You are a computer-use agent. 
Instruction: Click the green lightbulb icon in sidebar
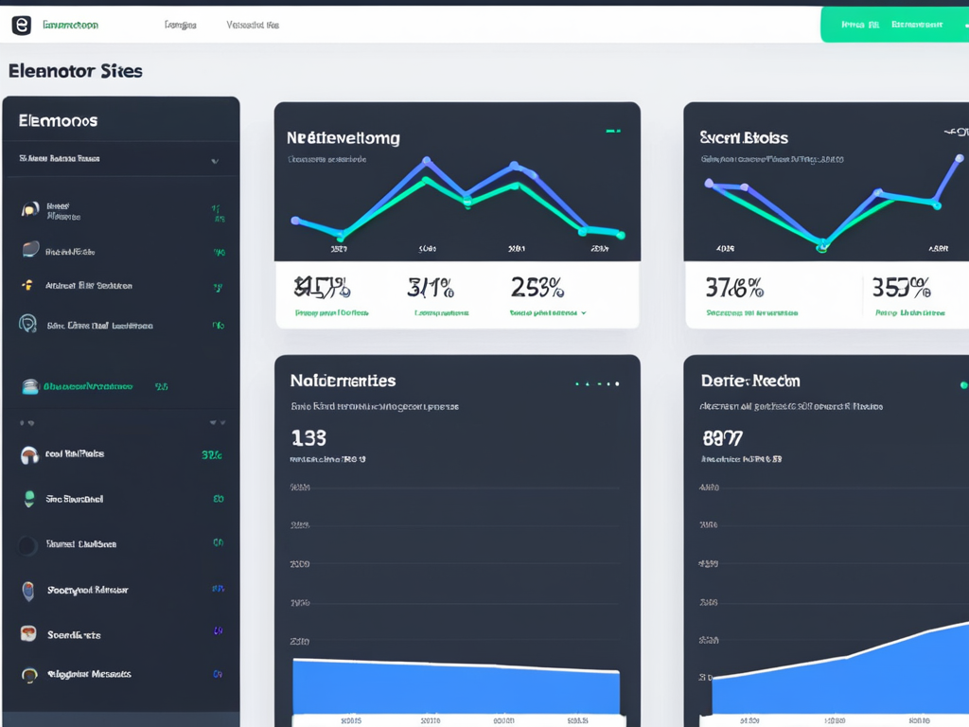[29, 499]
